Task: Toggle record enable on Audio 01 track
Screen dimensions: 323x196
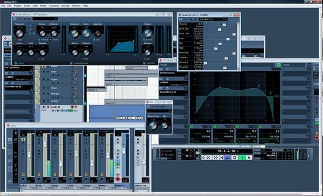Action: (72, 107)
